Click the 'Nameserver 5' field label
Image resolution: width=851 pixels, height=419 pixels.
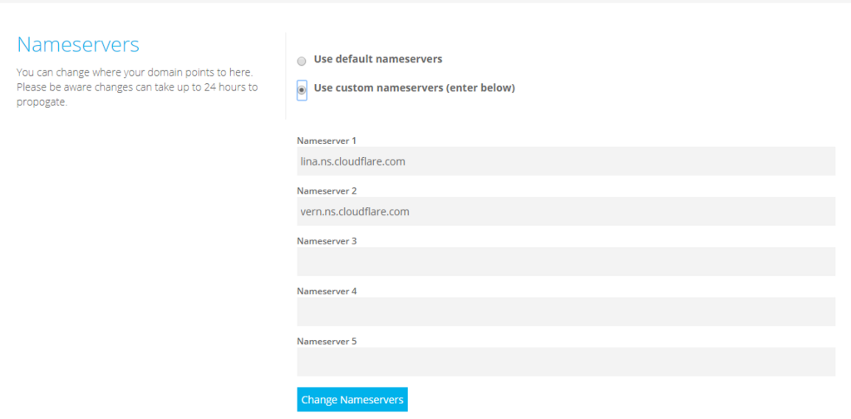327,341
